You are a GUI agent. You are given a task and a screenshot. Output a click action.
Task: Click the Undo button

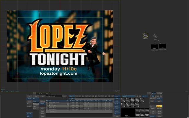pos(152,101)
